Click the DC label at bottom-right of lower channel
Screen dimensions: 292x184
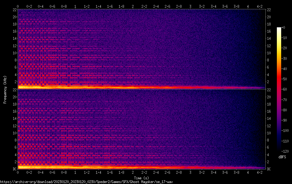click(269, 169)
